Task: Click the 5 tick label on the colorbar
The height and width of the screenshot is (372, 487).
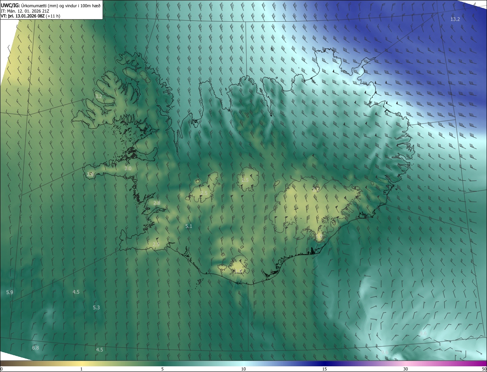Action: (162, 369)
